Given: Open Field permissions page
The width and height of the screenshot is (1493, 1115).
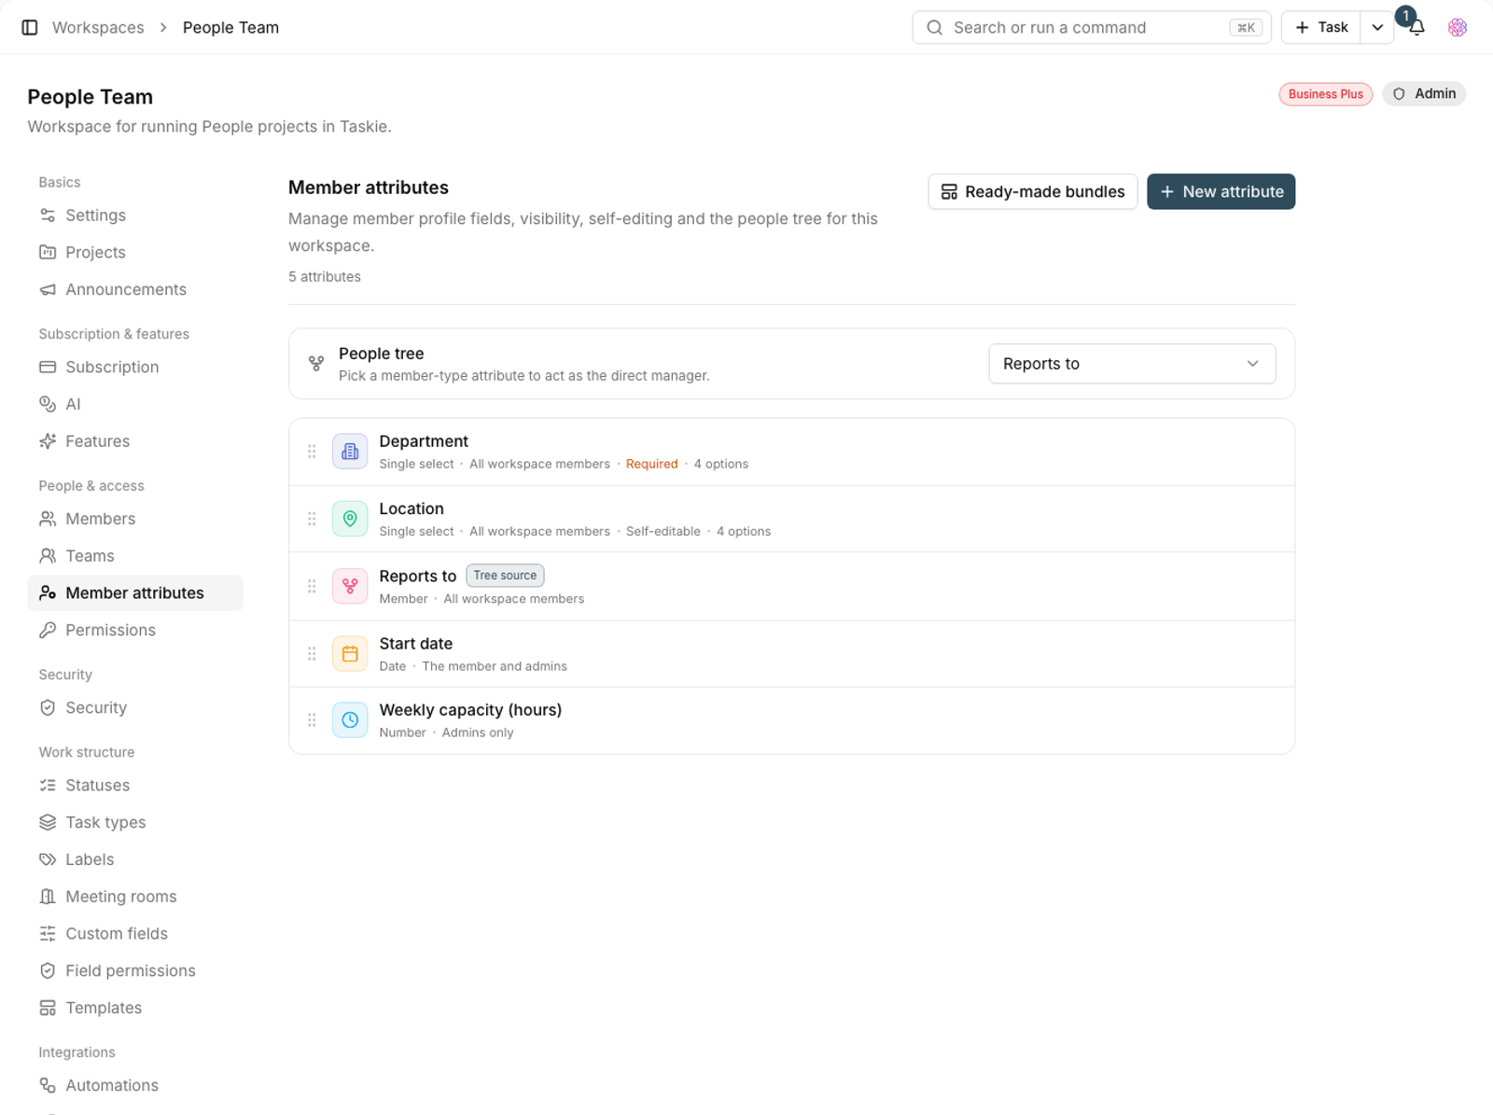Looking at the screenshot, I should (135, 971).
